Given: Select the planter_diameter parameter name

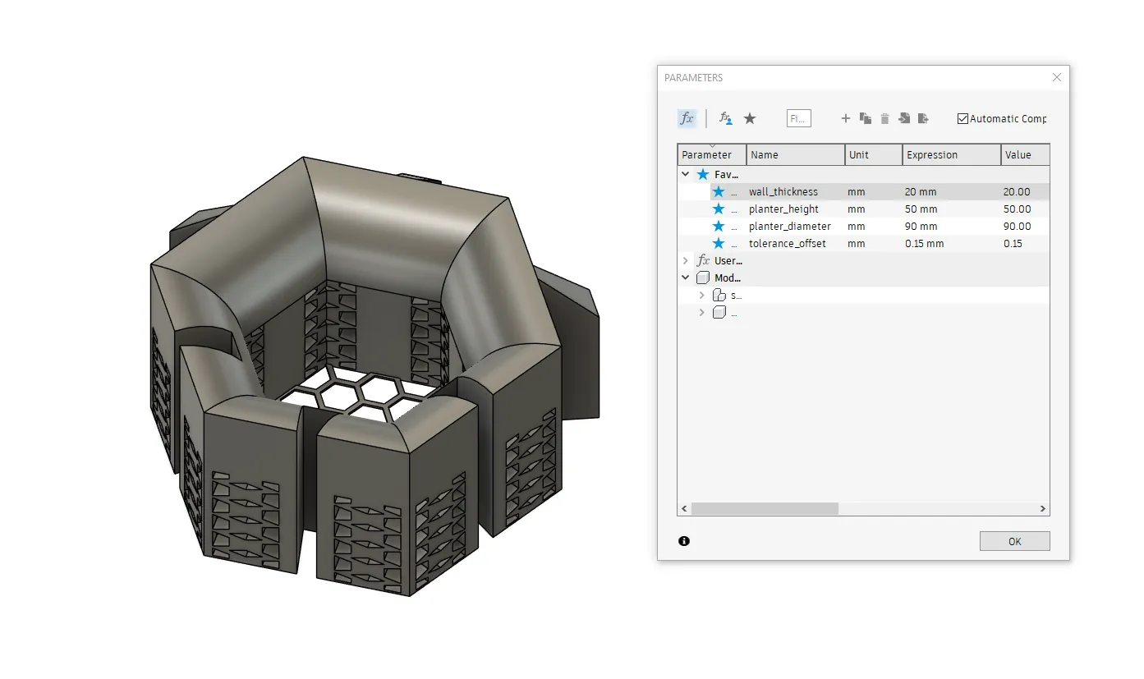Looking at the screenshot, I should click(790, 226).
